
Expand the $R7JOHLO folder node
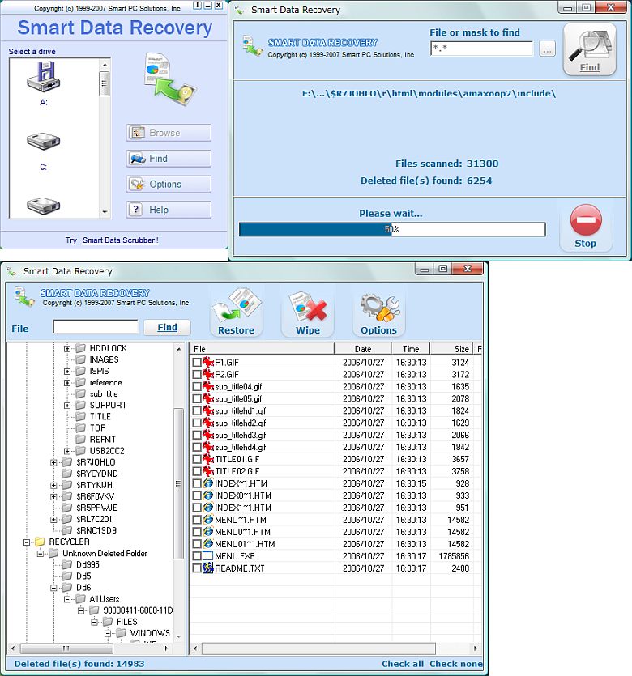click(x=53, y=462)
